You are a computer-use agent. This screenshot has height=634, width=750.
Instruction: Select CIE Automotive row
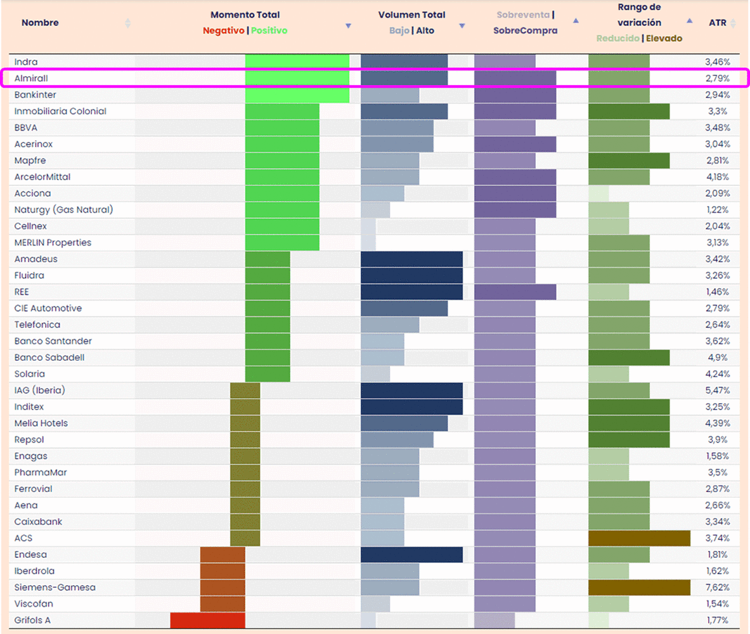click(48, 308)
